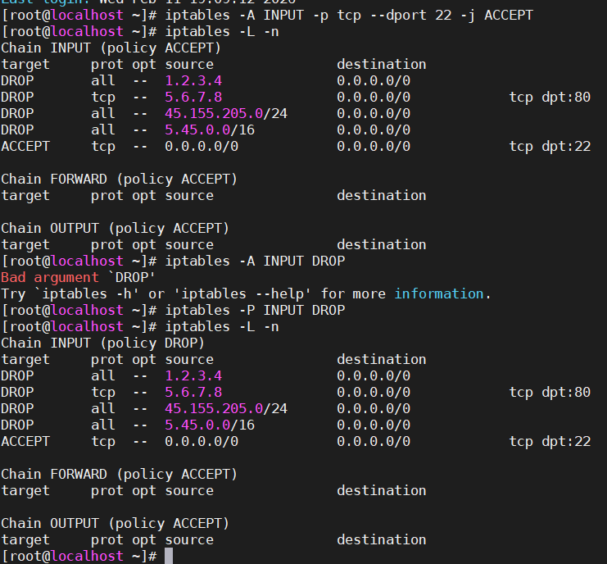Click IP 5.6.7.8 in the policy DROP listing
The image size is (607, 564).
[193, 392]
